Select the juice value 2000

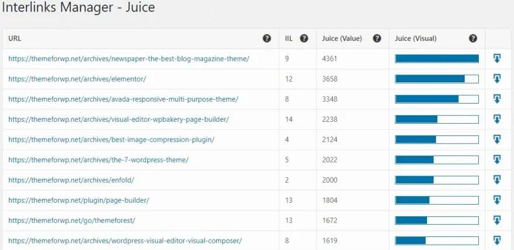330,180
